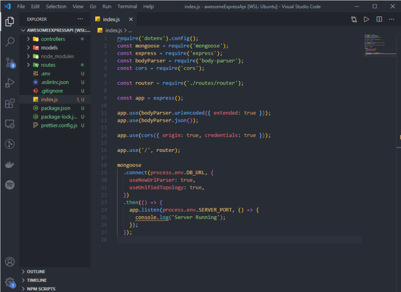
Task: Open the Spotify view in activity bar
Action: coord(10,185)
